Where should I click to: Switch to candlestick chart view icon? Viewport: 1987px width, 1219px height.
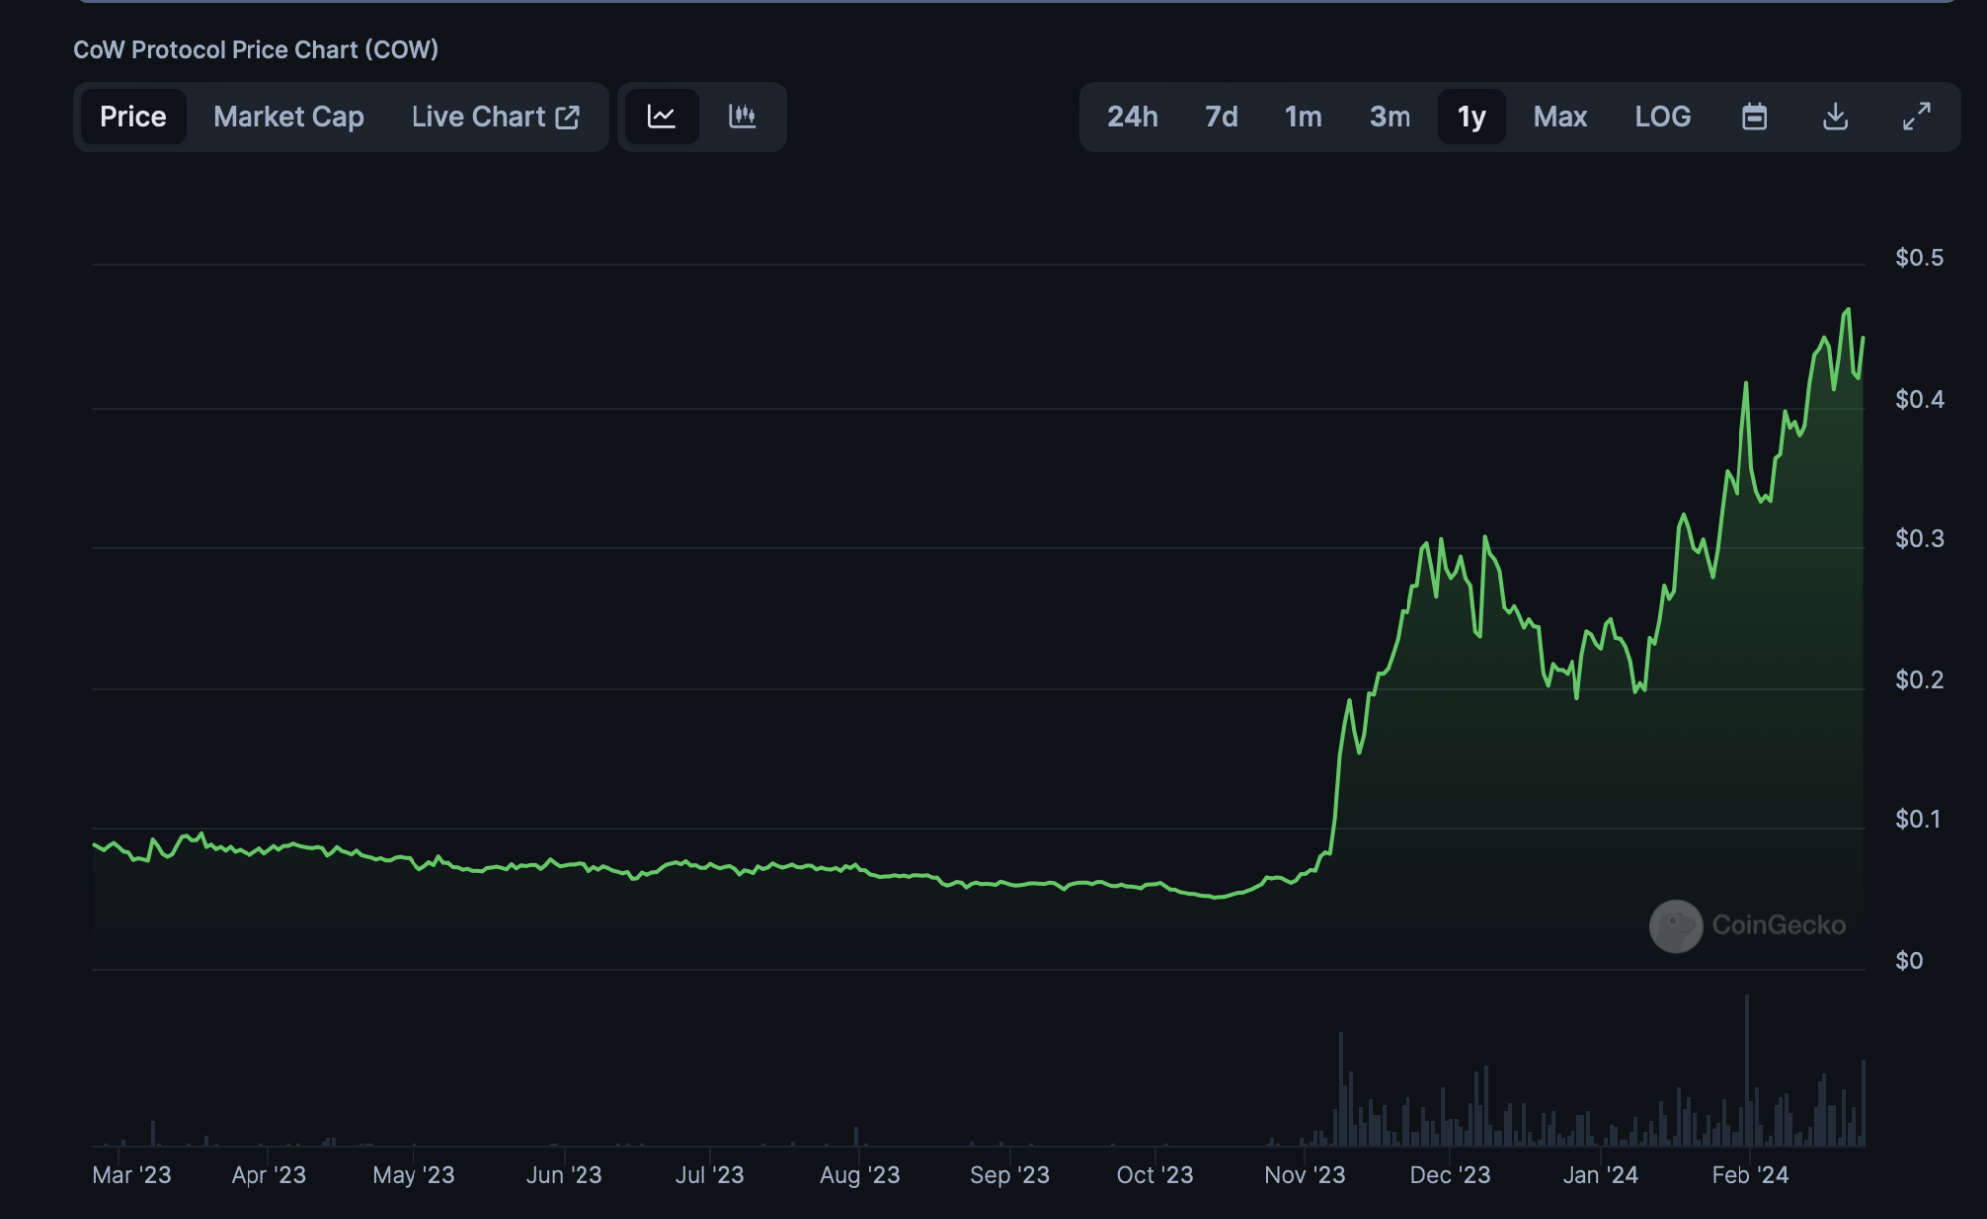click(742, 117)
